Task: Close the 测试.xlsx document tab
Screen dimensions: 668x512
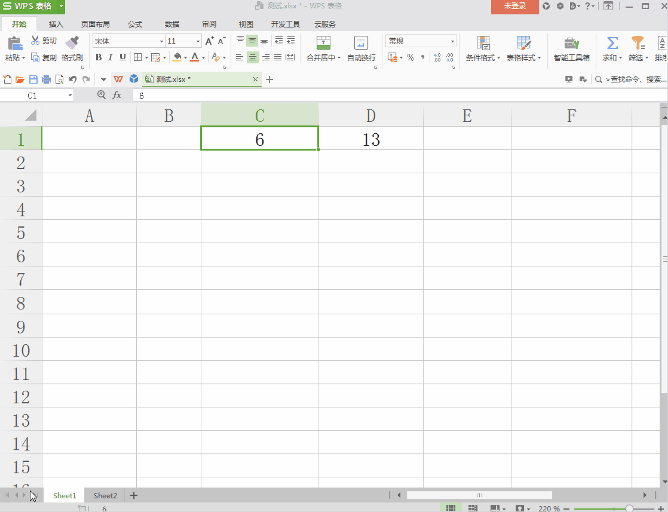Action: [255, 79]
